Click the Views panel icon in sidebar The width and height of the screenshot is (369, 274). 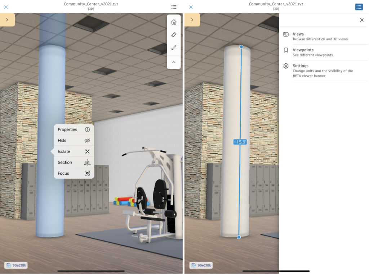286,33
